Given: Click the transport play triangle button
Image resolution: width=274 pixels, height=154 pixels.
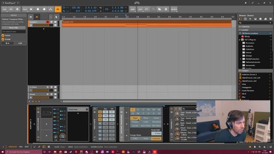Looking at the screenshot, I should pos(31,9).
